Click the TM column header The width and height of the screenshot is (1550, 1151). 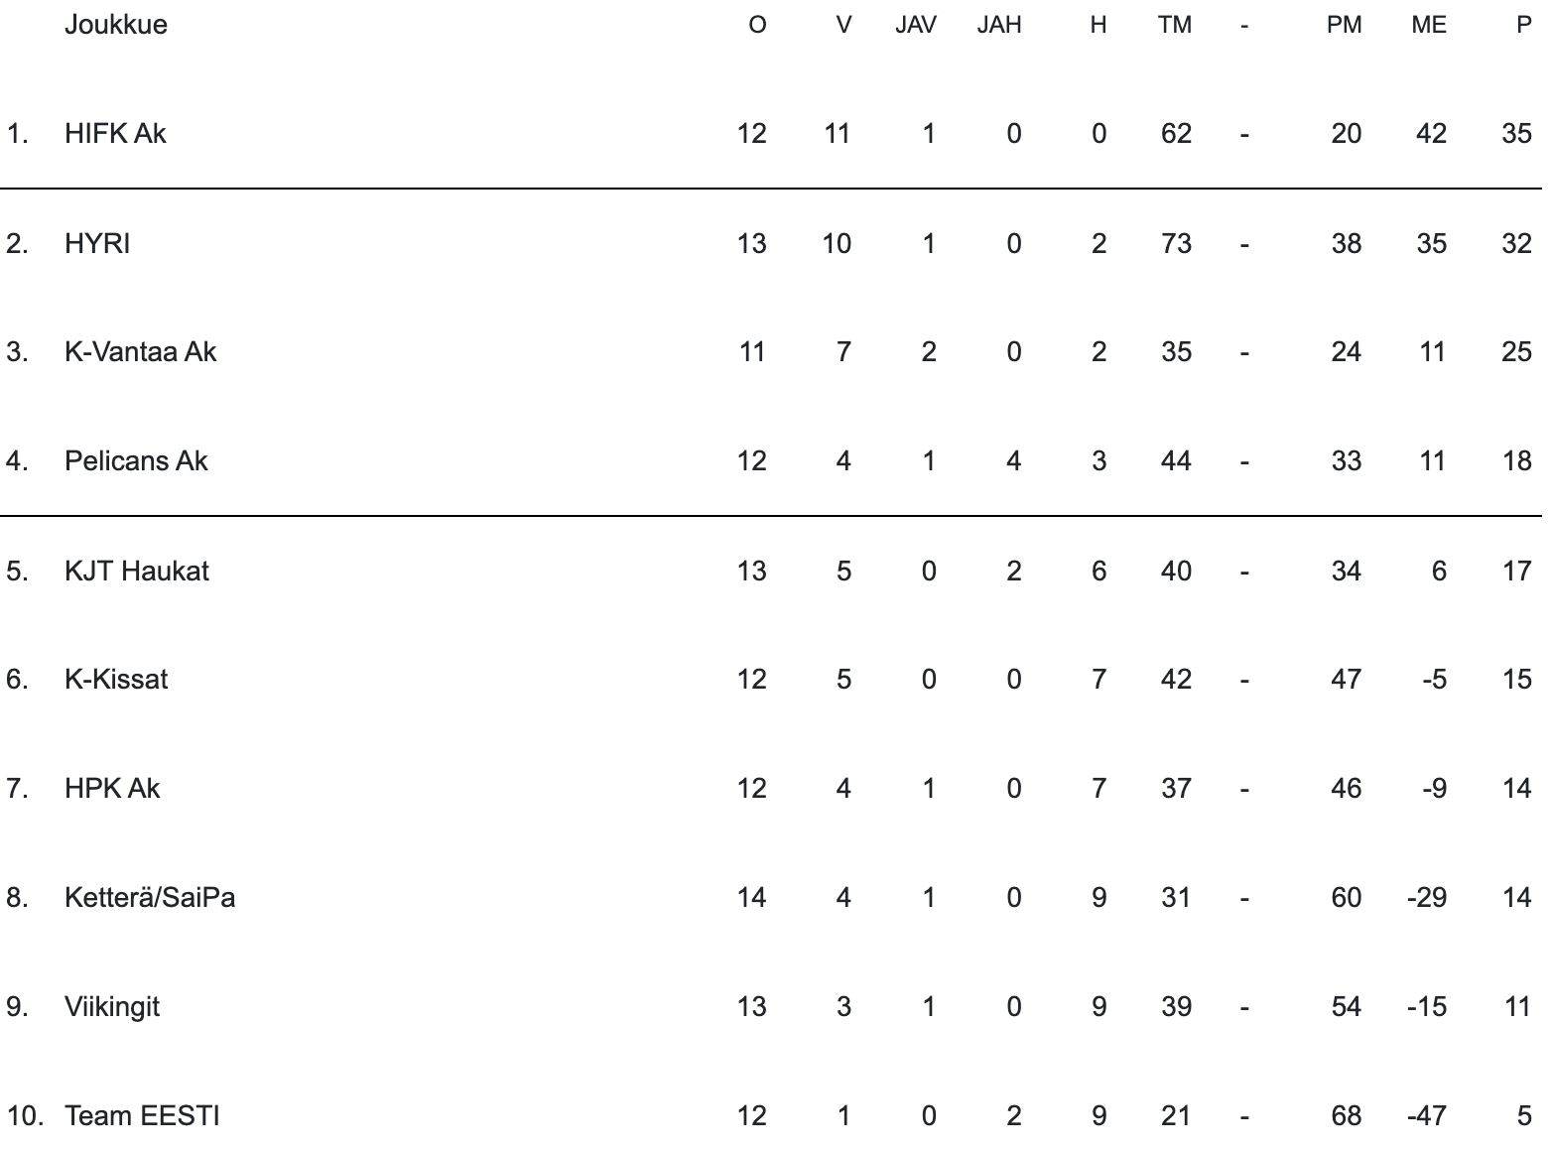[x=1174, y=25]
